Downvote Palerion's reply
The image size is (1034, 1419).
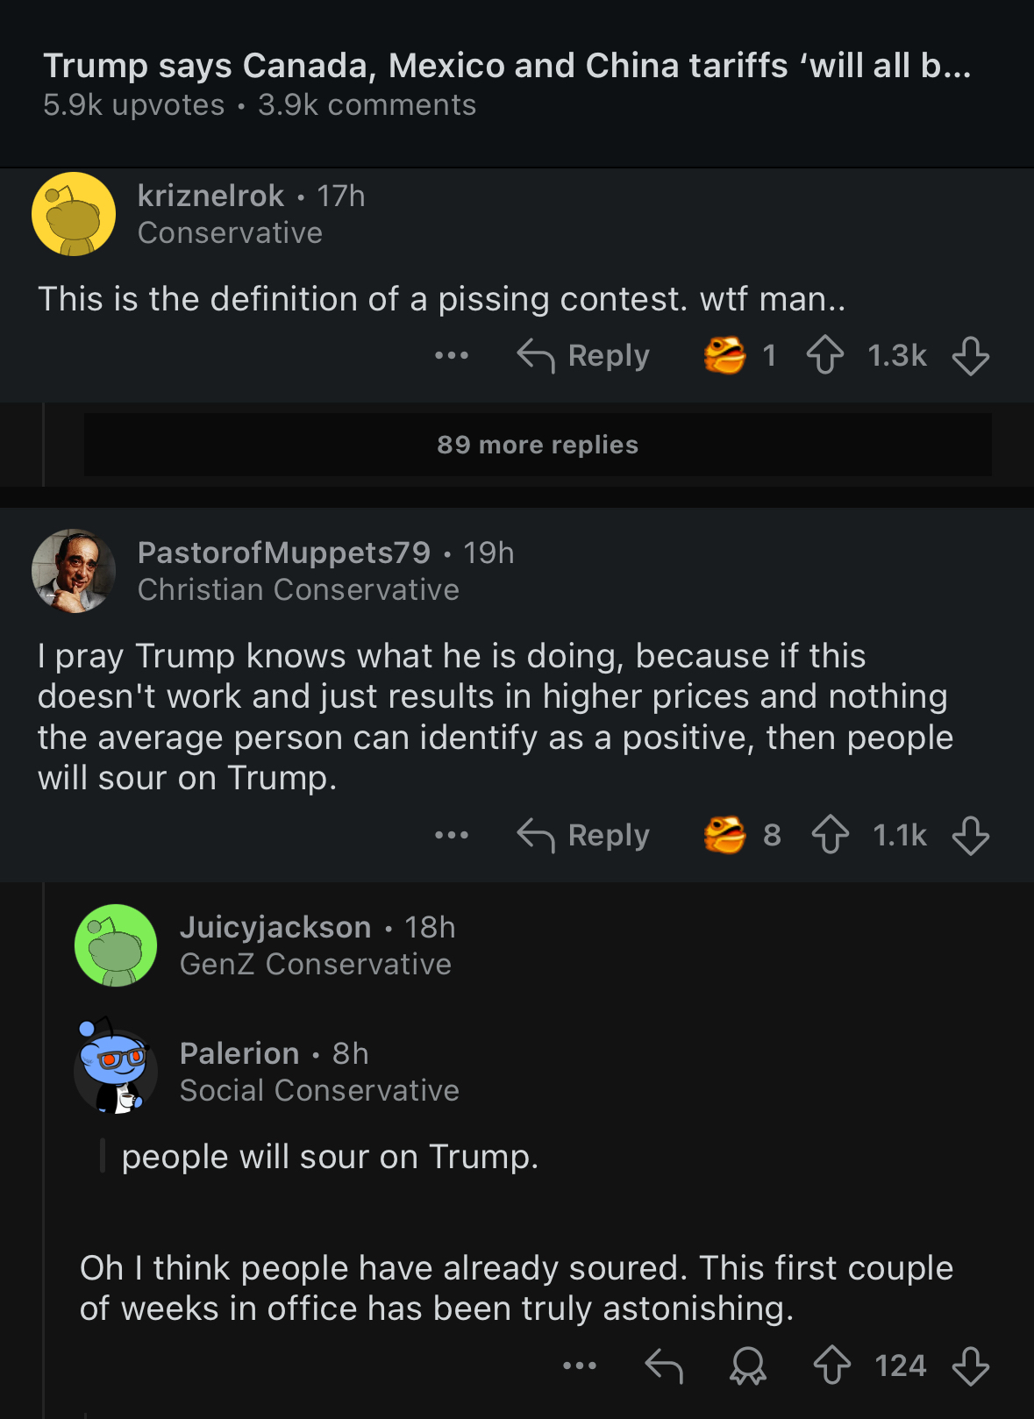click(x=971, y=1366)
